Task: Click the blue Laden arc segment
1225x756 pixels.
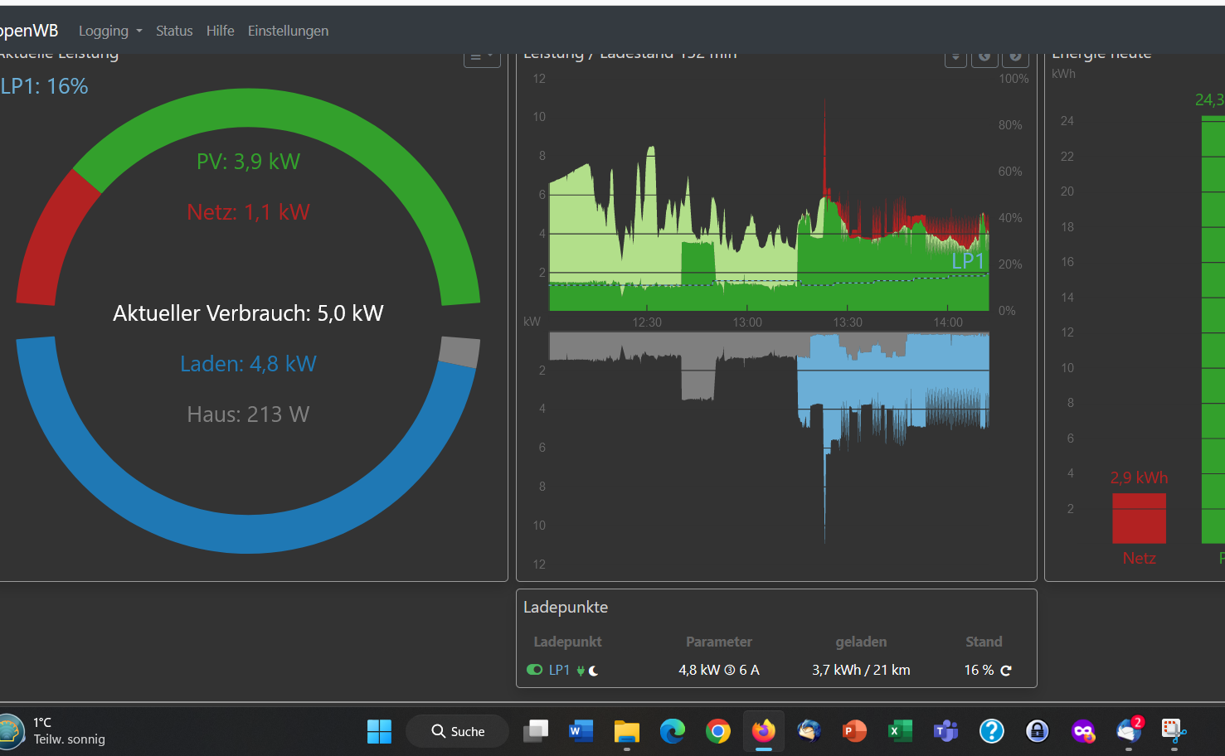Action: point(248,531)
